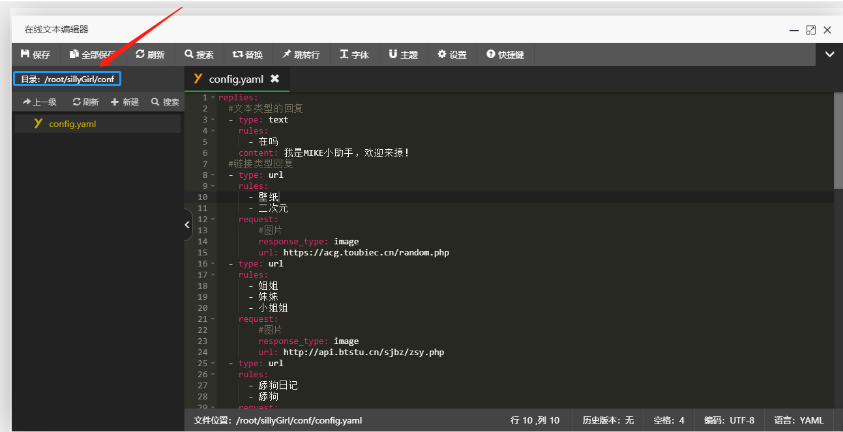
Task: Fold the request block at line 12
Action: 213,220
